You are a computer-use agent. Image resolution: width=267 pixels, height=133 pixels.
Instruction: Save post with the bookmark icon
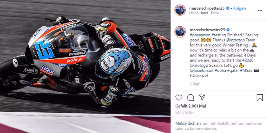tap(260, 98)
